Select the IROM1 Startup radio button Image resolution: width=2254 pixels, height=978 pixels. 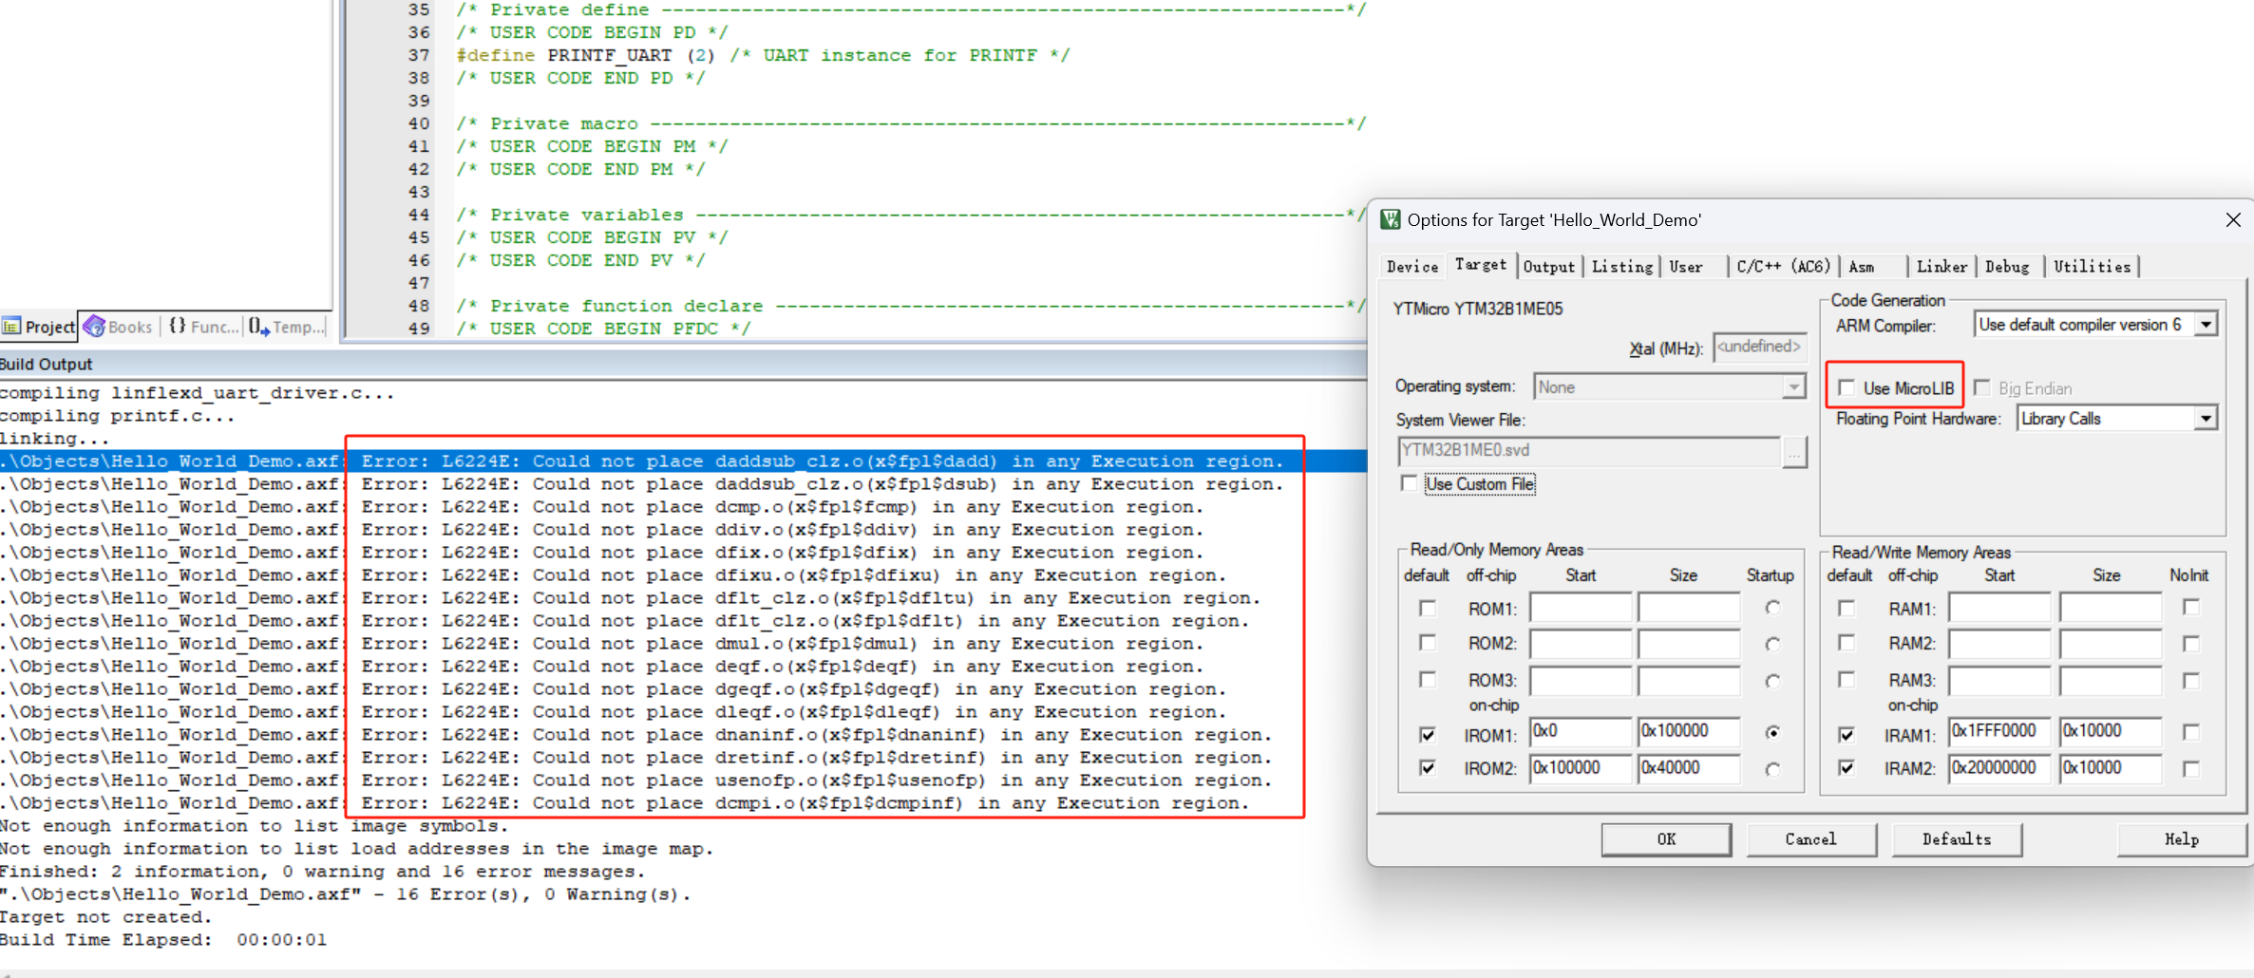click(x=1772, y=732)
